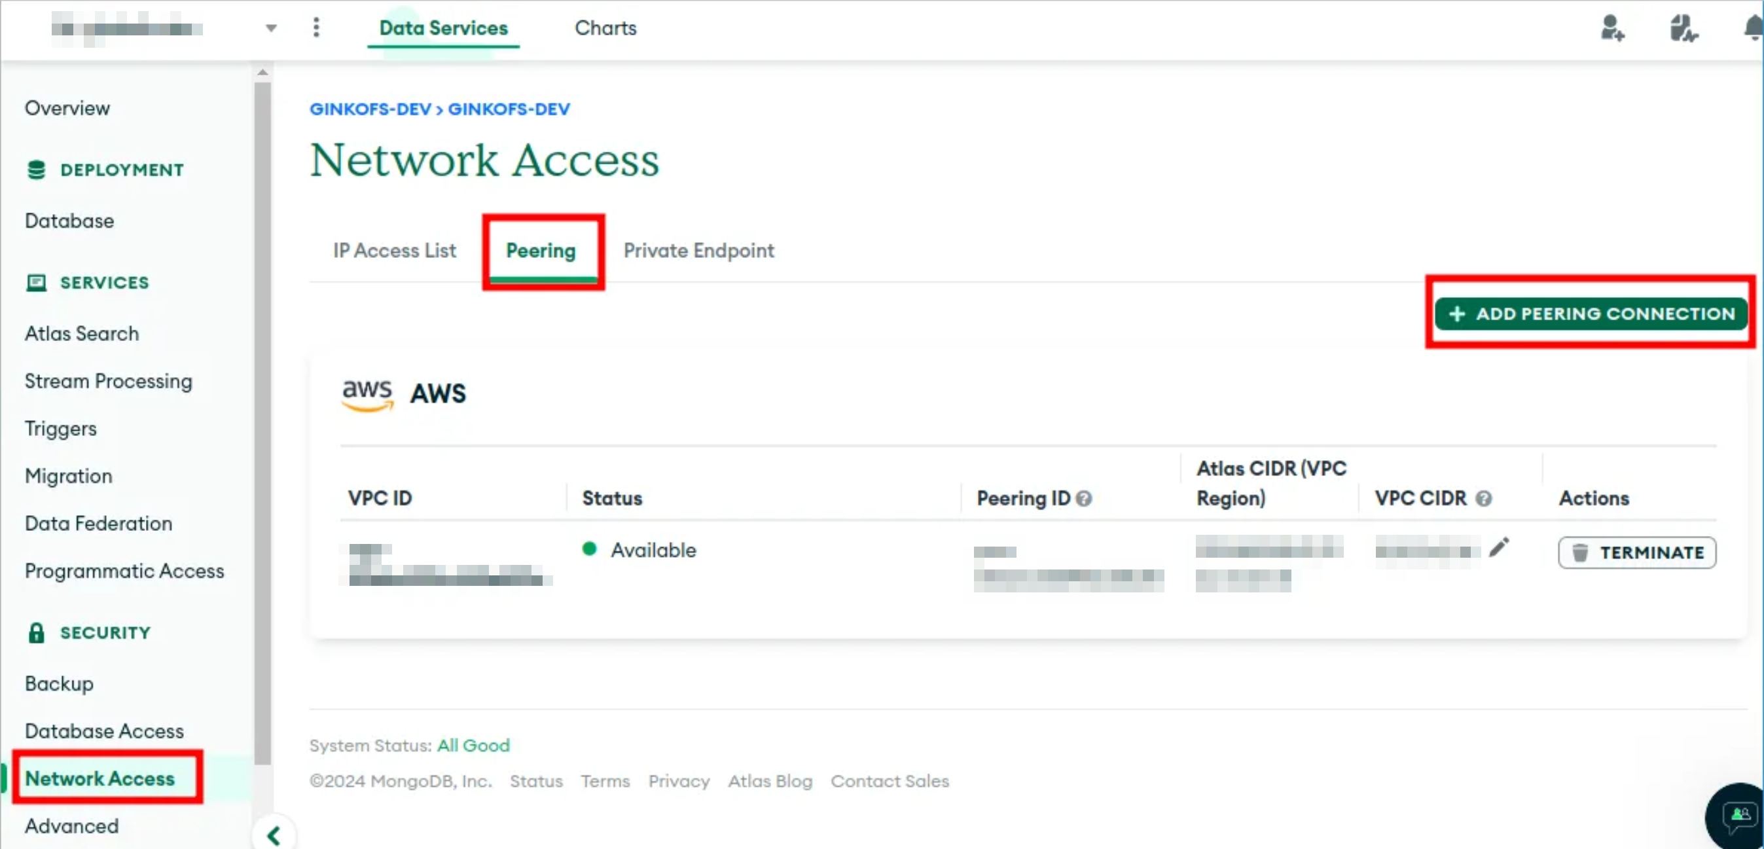Open the vertical three-dot project menu

(315, 27)
